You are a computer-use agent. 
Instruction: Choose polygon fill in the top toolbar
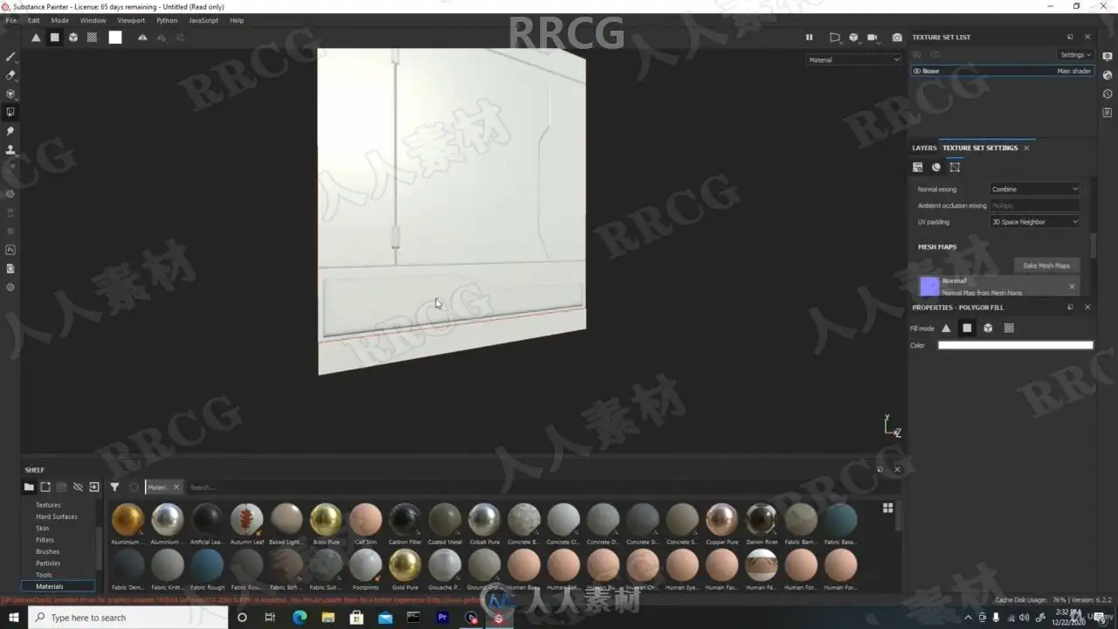point(54,38)
